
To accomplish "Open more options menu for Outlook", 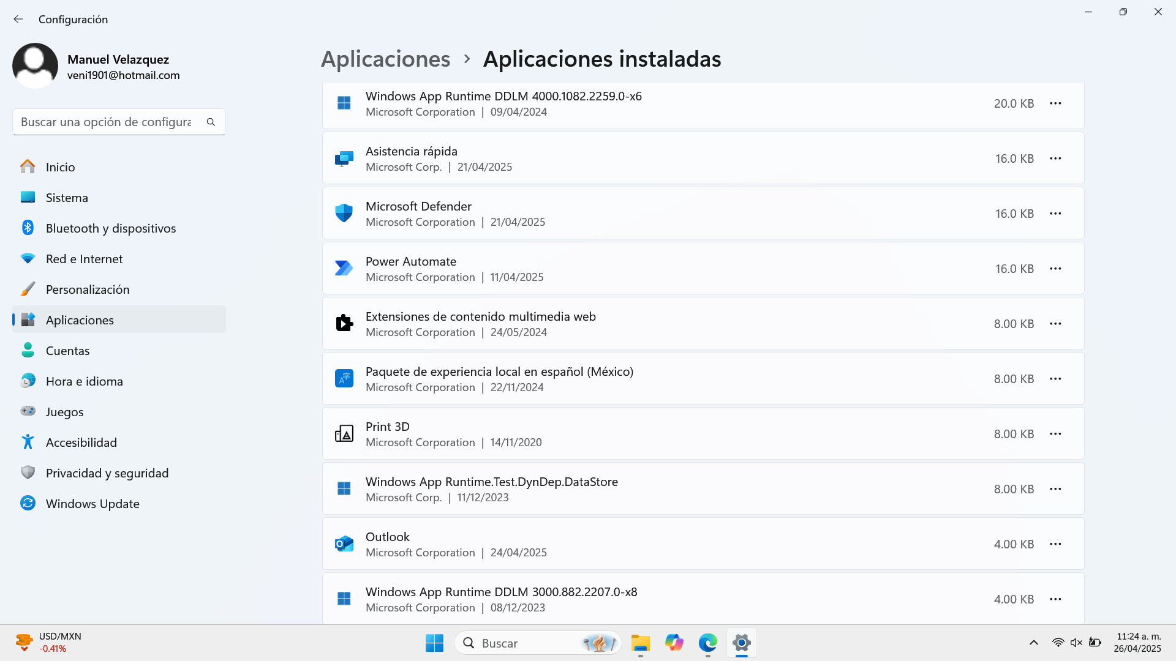I will (x=1055, y=544).
